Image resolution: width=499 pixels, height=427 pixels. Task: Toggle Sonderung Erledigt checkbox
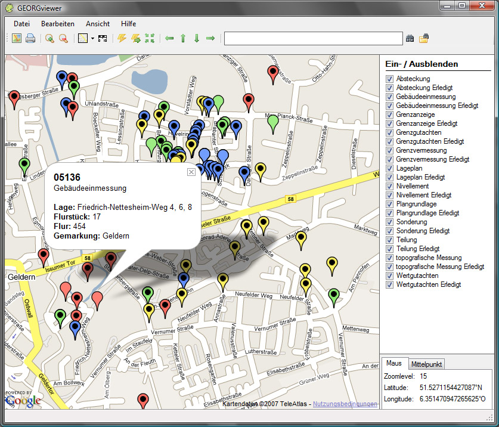pos(389,231)
